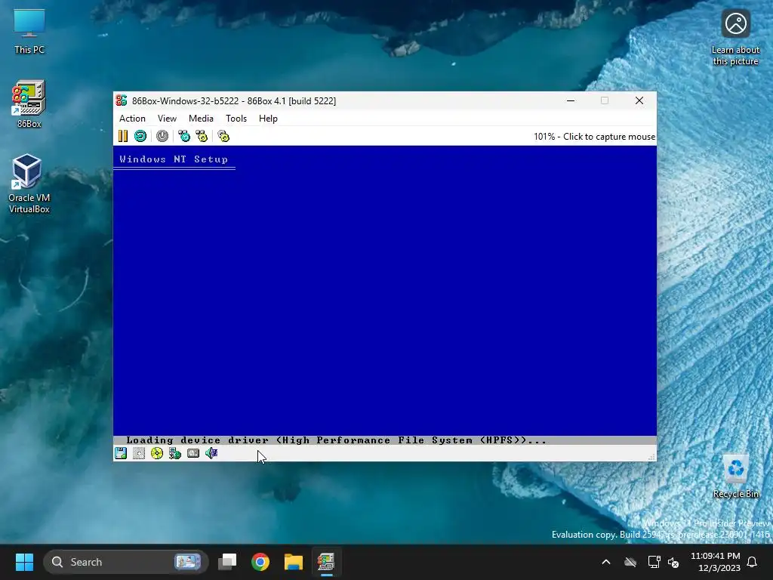
Task: Select the 86Box desktop shortcut
Action: [29, 104]
